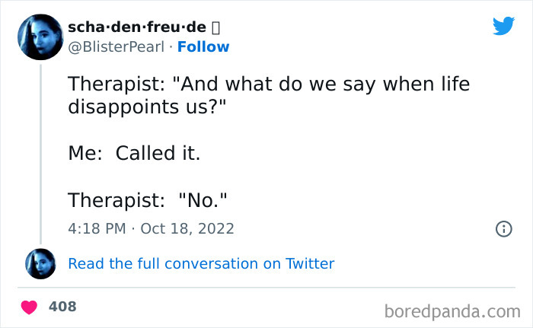Click the first Therapist question line
This screenshot has height=328, width=533.
(x=269, y=84)
